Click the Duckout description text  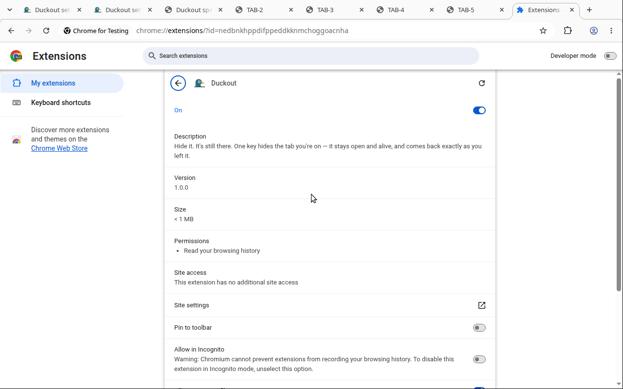click(328, 151)
